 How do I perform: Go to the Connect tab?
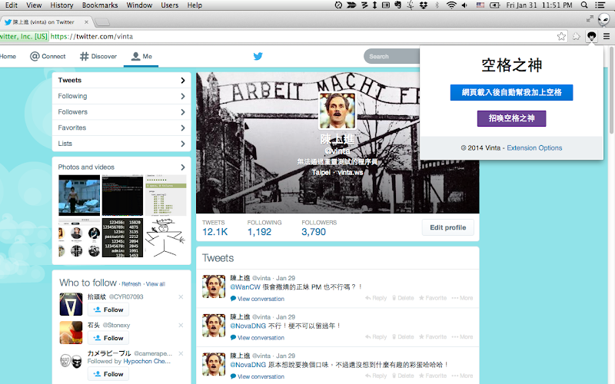tap(48, 56)
